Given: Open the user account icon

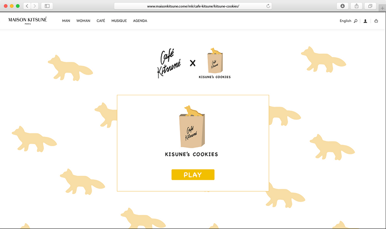Looking at the screenshot, I should 365,21.
